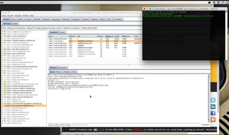Open Twitter share icon on bWAPP page
Image resolution: width=229 pixels, height=135 pixels.
pos(213,100)
